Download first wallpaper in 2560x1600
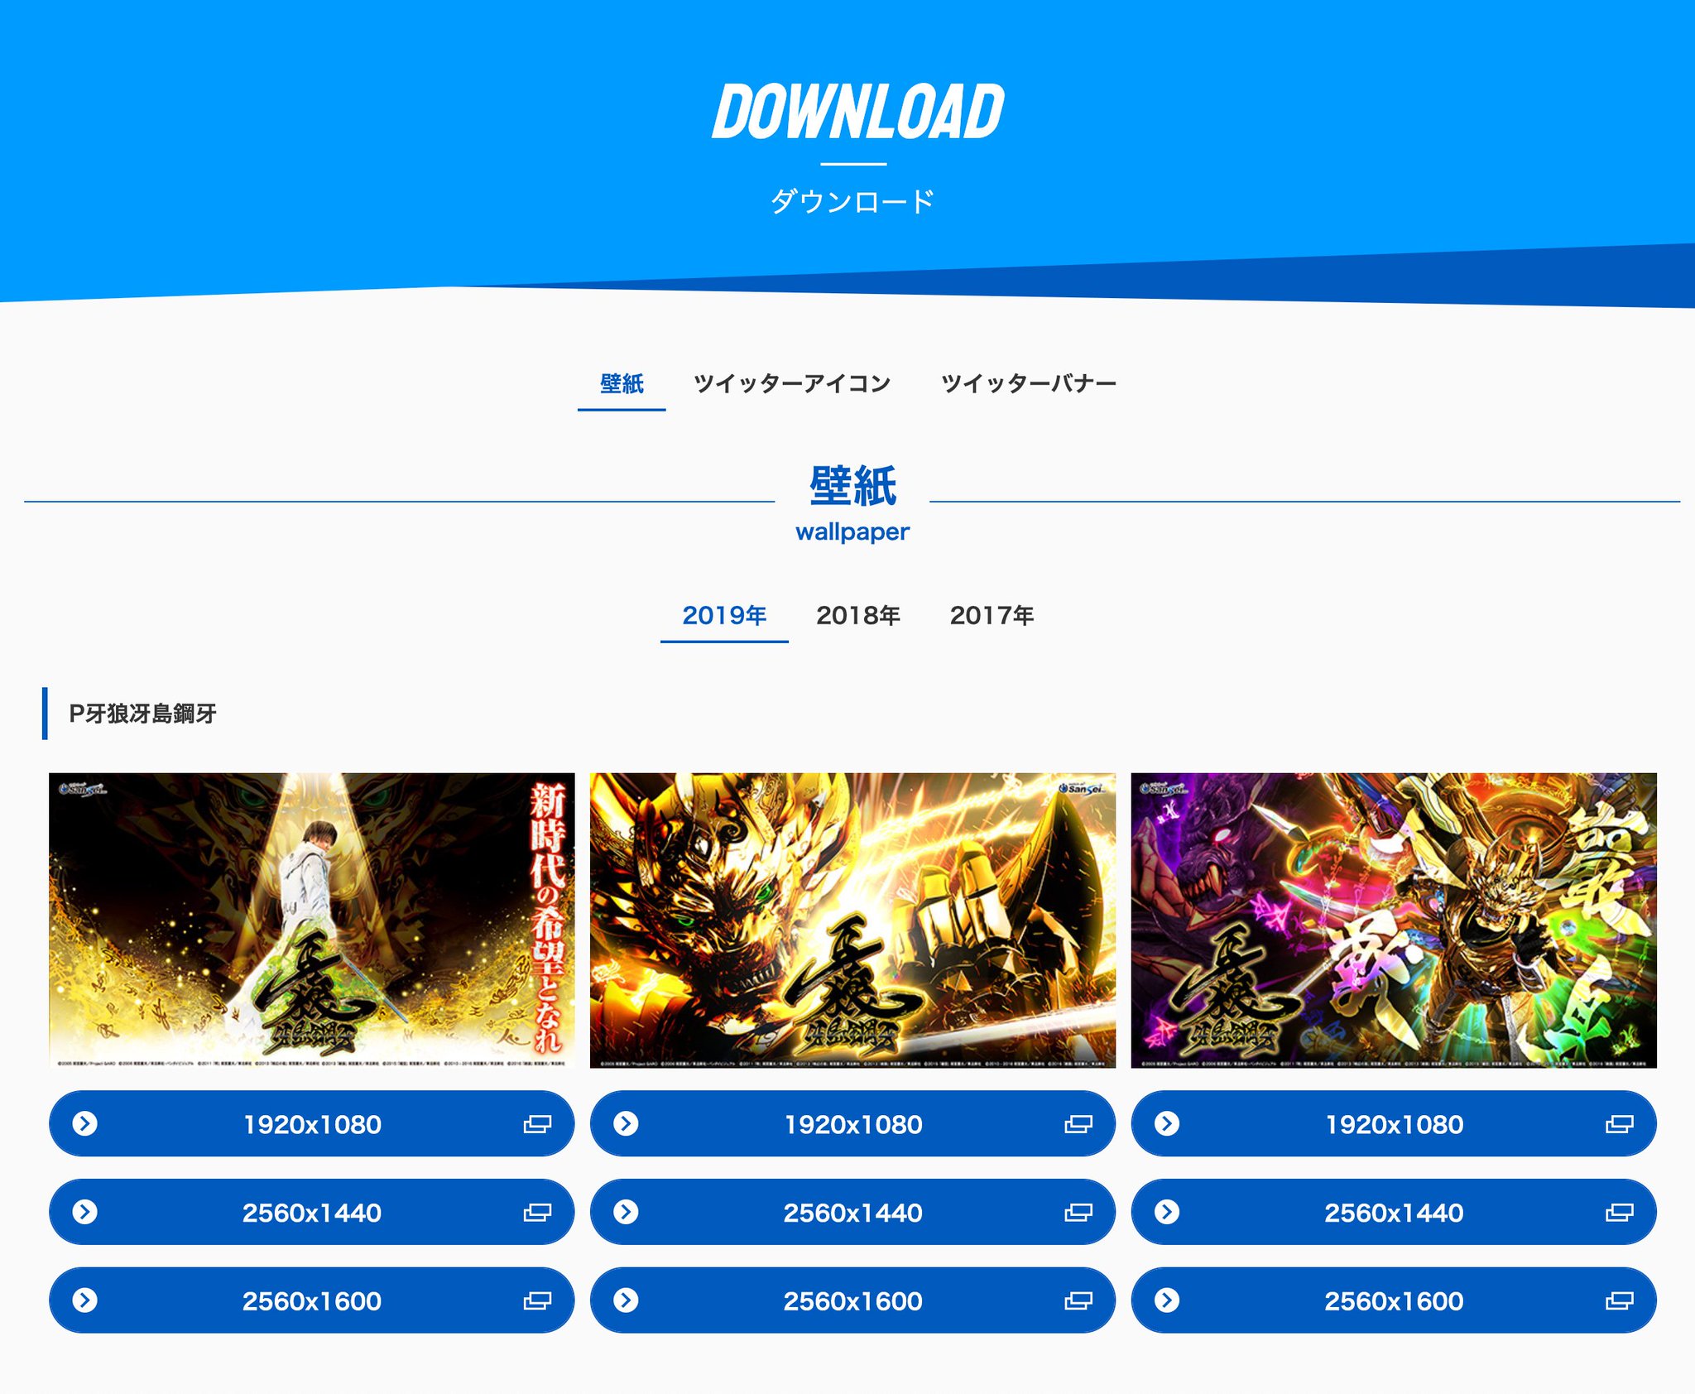This screenshot has height=1394, width=1695. point(312,1300)
